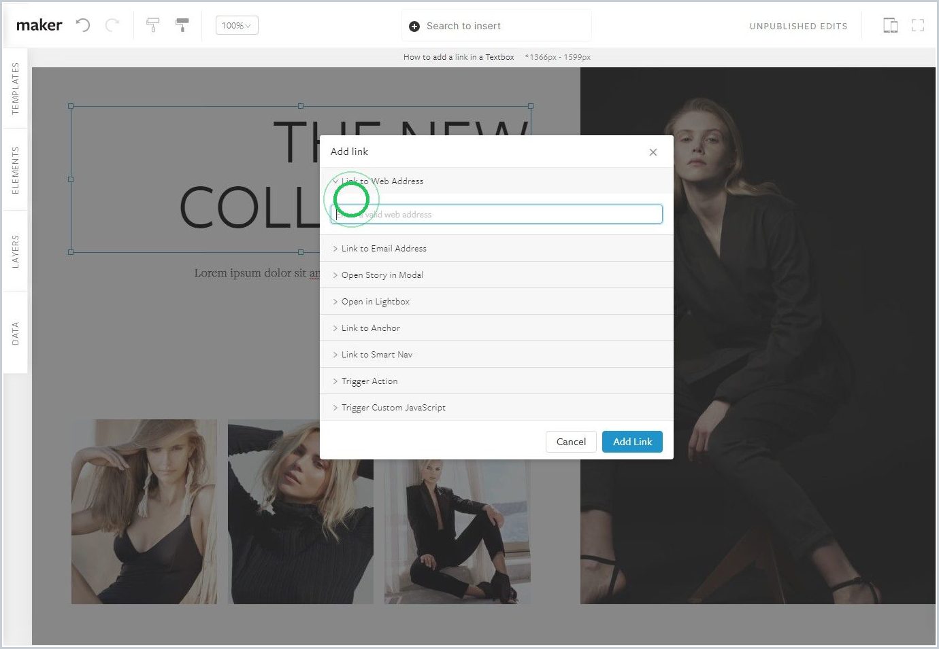
Task: Select the paste style paint roller icon
Action: [x=182, y=25]
